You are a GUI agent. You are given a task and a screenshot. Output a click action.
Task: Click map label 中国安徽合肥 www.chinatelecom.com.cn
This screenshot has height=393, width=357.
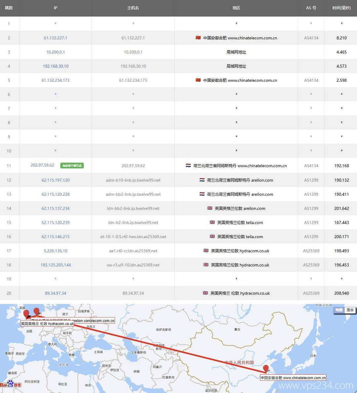click(293, 378)
